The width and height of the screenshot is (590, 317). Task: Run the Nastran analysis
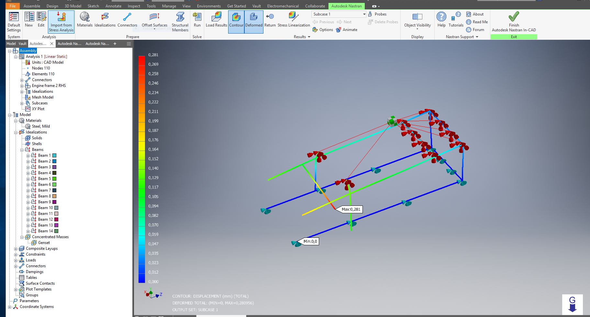pyautogui.click(x=197, y=19)
